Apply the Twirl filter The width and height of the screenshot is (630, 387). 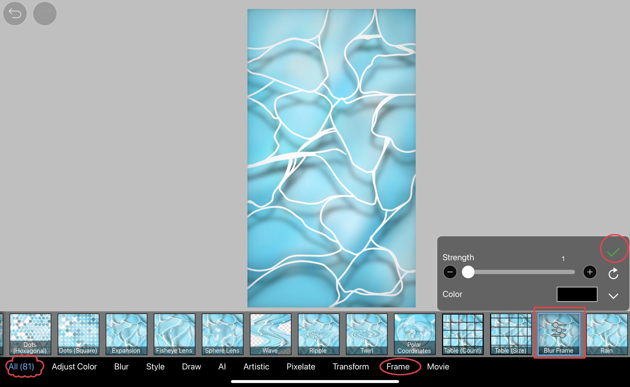(367, 334)
